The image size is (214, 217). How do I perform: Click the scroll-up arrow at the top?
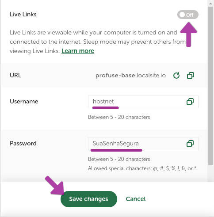(x=210, y=3)
